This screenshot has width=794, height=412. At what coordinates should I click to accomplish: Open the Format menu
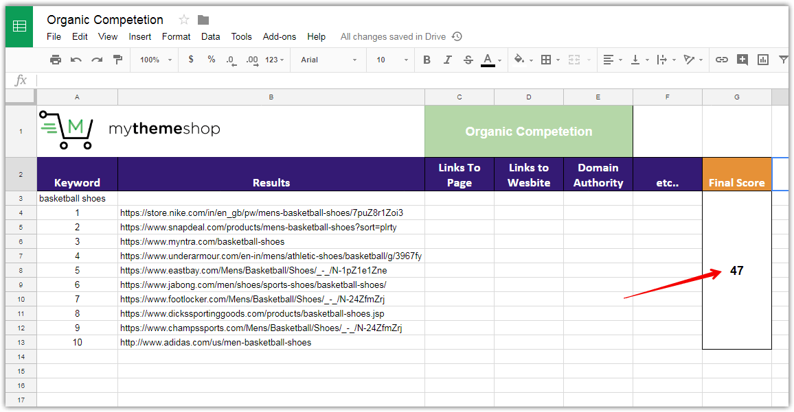tap(177, 36)
